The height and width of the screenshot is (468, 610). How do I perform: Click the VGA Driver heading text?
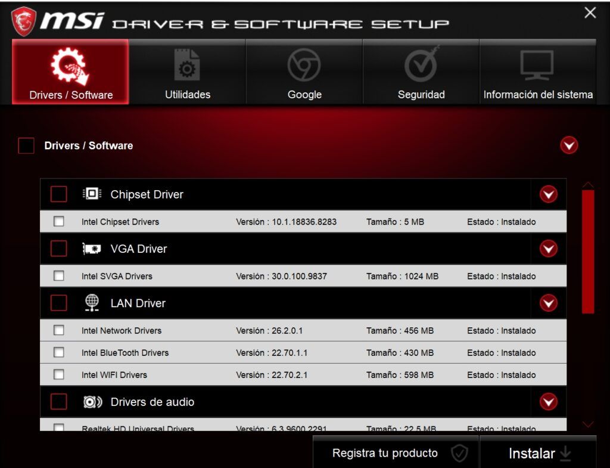(138, 249)
